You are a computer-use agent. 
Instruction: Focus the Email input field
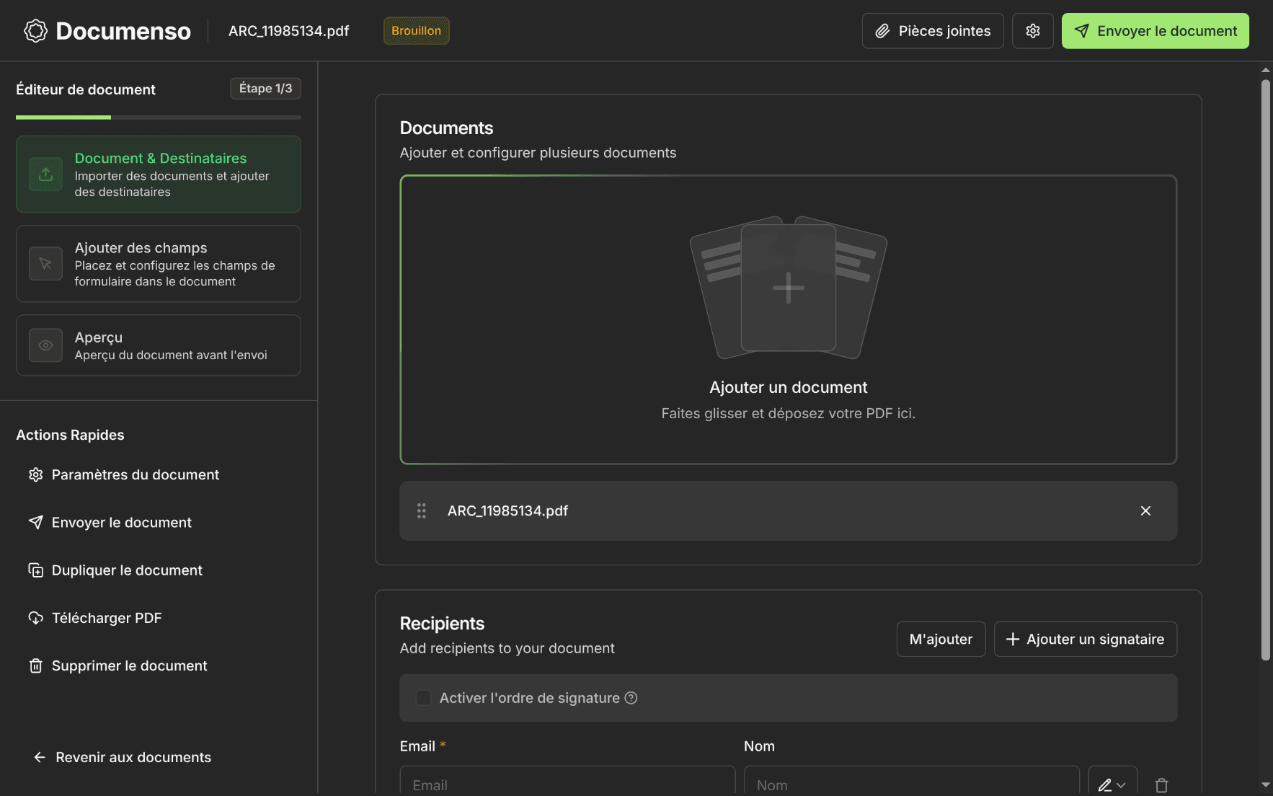[x=567, y=784]
